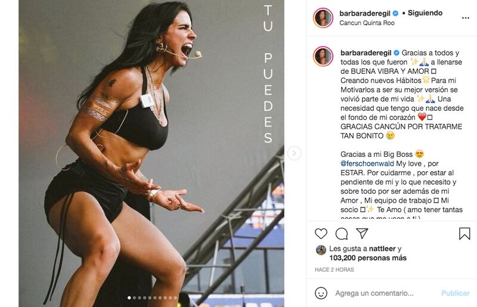Screen dimensions: 477x307
Task: Toggle the Siguiendo follow status
Action: (x=425, y=13)
